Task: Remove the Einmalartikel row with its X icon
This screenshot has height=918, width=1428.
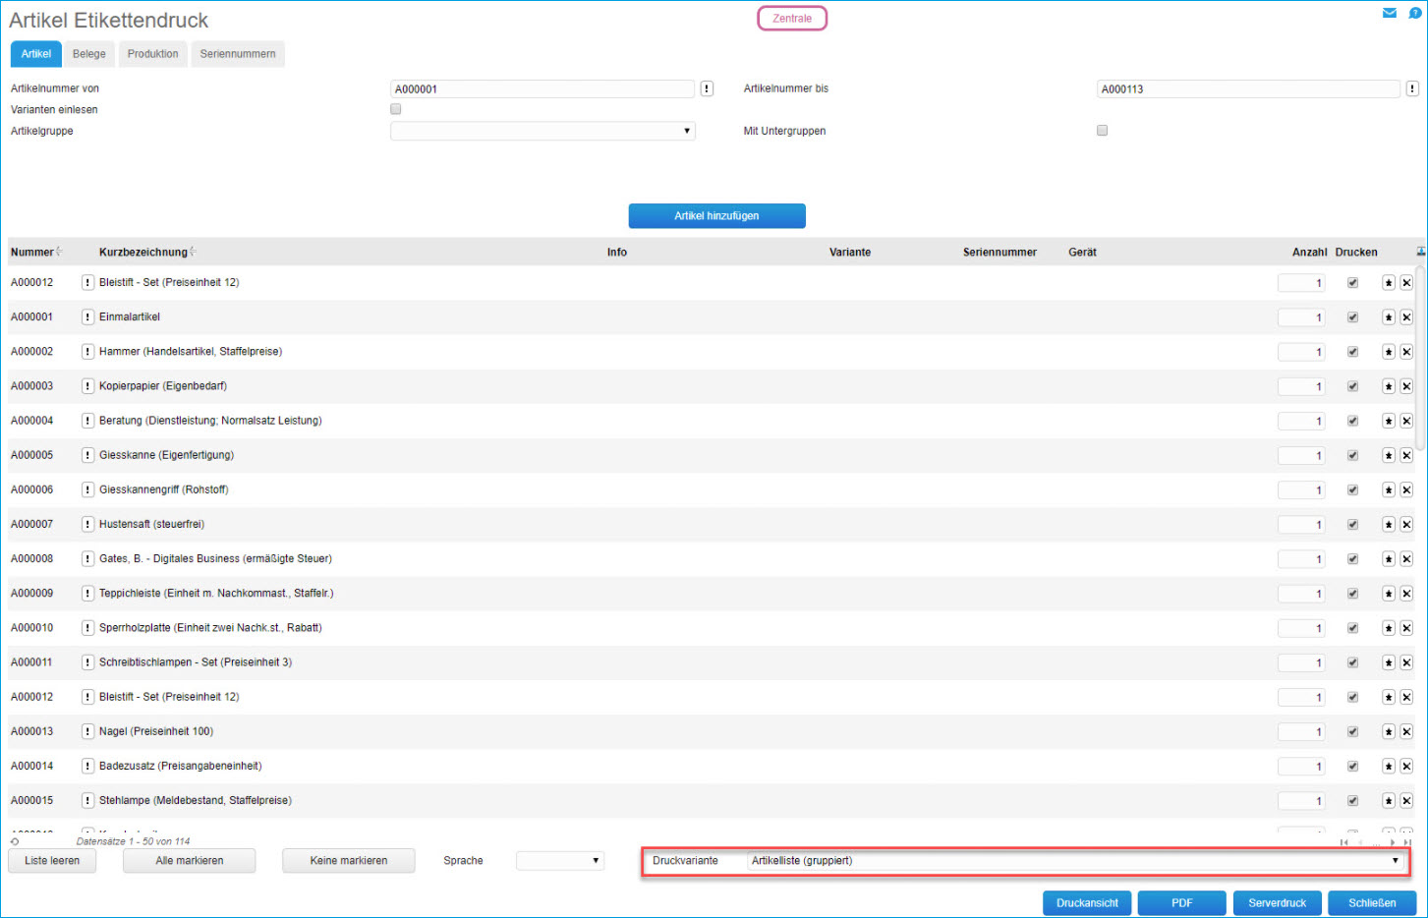Action: tap(1406, 317)
